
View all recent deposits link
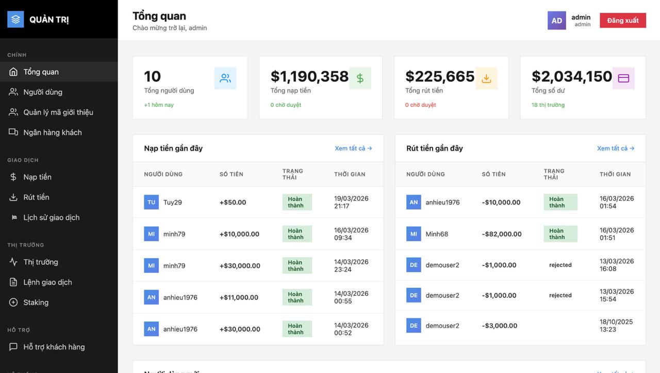coord(353,148)
